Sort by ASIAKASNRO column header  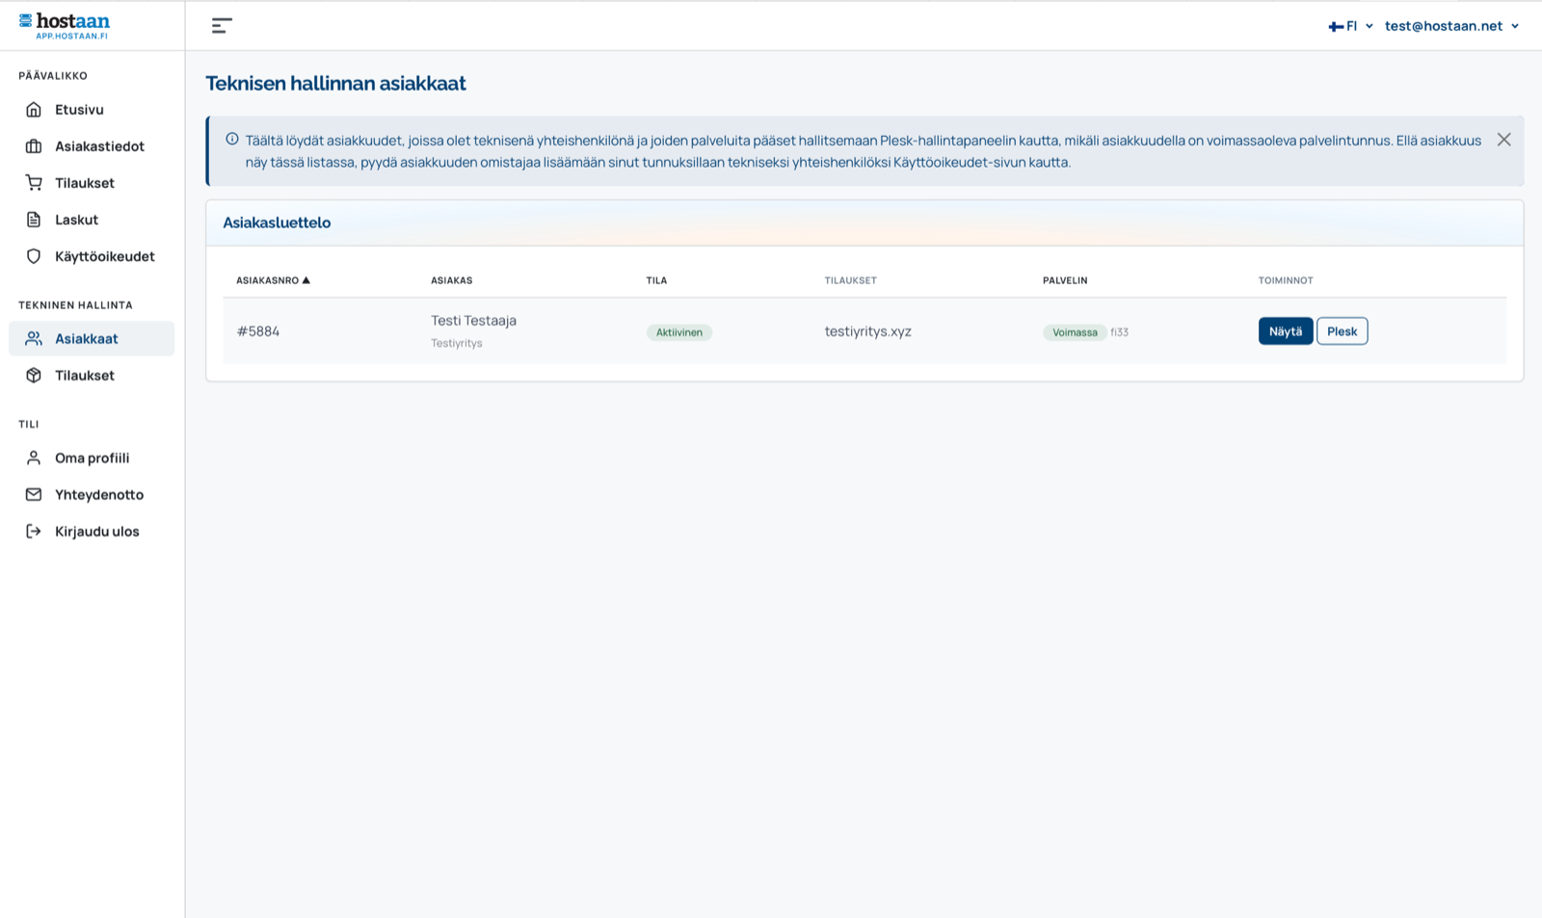click(x=273, y=280)
